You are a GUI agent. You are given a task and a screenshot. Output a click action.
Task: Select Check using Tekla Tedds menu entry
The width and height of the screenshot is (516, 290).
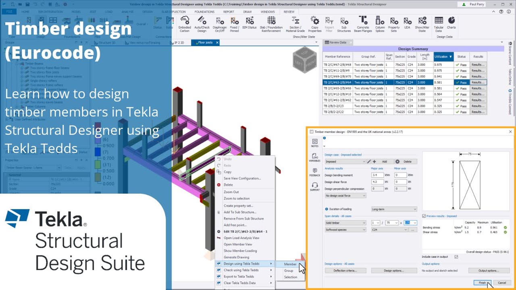tap(245, 270)
